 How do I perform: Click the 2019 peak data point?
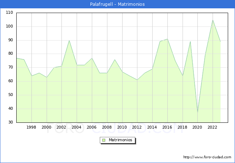click(190, 41)
